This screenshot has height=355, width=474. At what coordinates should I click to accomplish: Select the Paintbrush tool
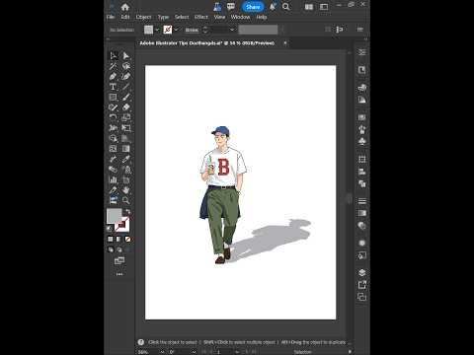point(126,97)
